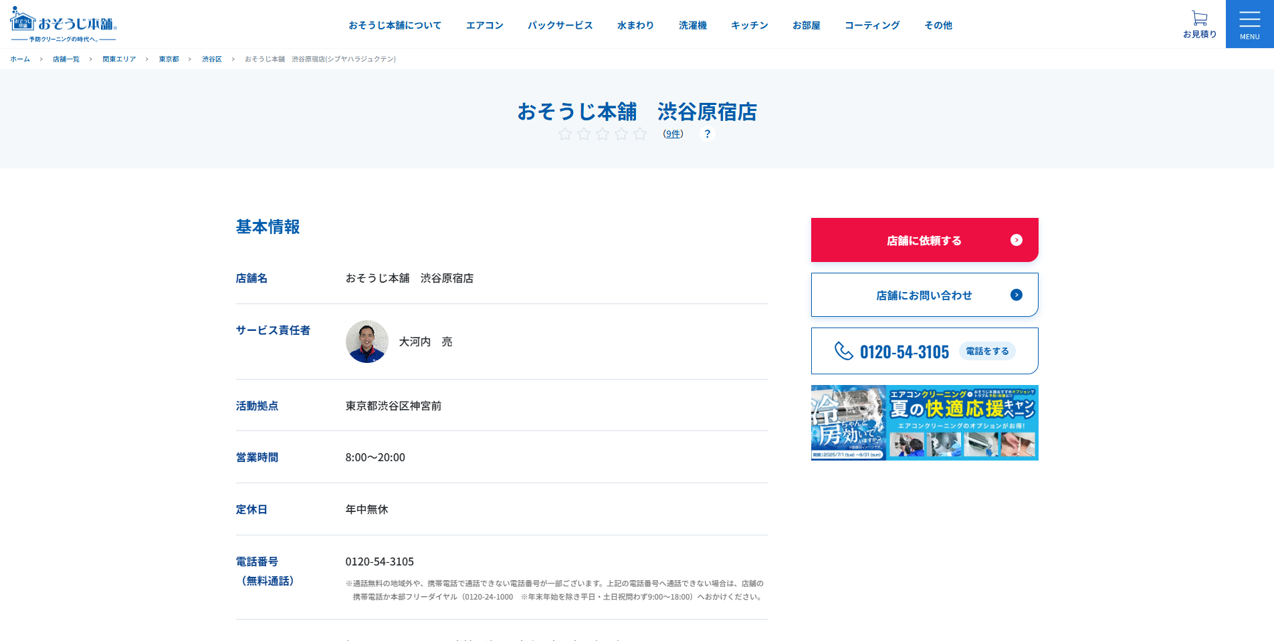Open その他 menu item
Image resolution: width=1274 pixels, height=641 pixels.
coord(938,25)
